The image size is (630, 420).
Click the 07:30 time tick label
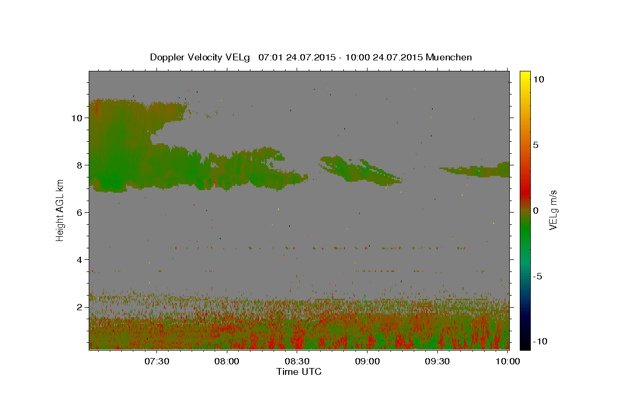tap(156, 361)
